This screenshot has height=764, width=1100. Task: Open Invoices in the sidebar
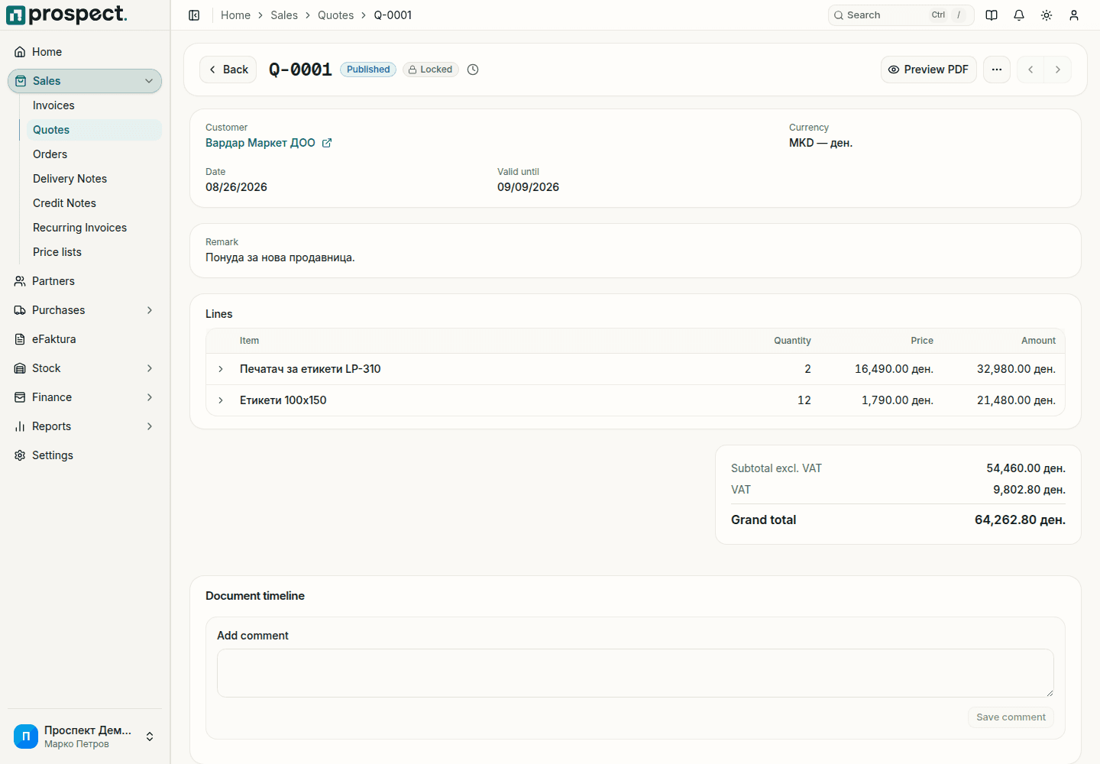(94, 105)
